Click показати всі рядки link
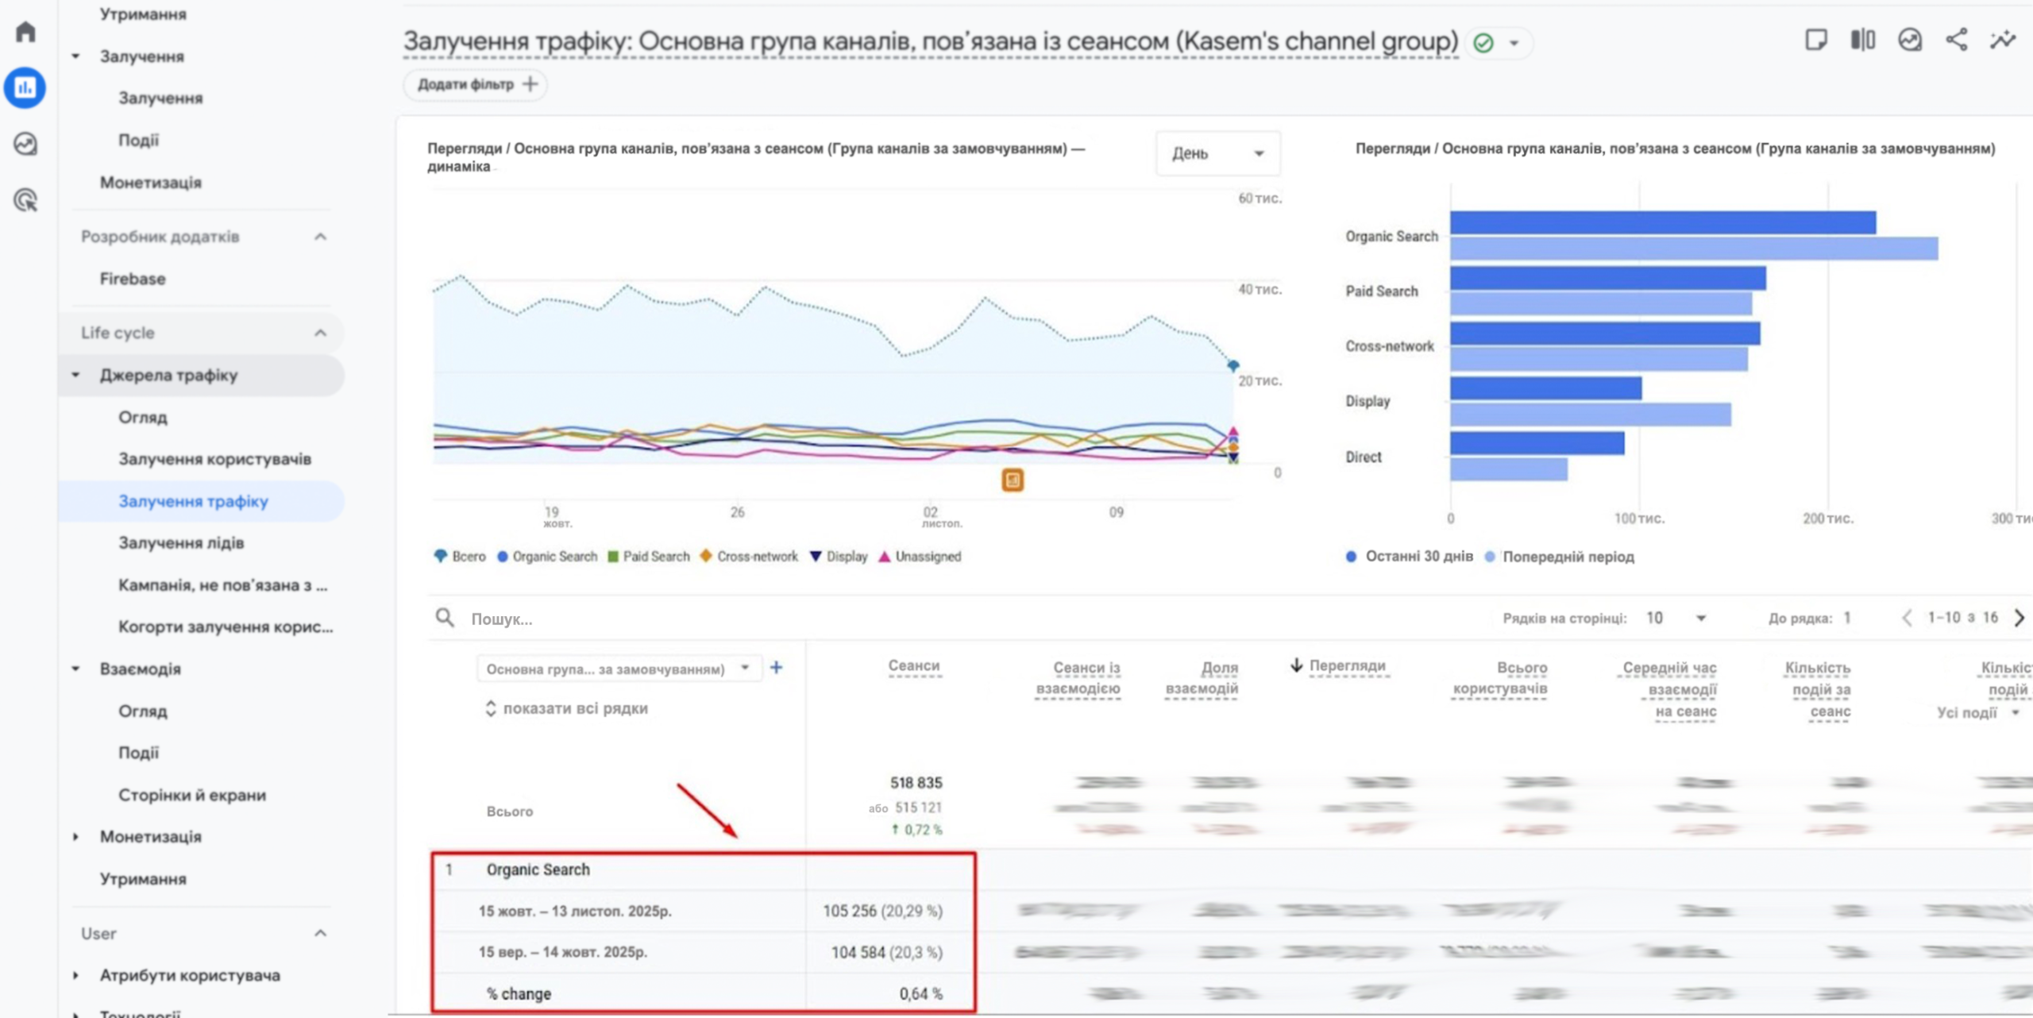This screenshot has width=2033, height=1018. (x=574, y=708)
